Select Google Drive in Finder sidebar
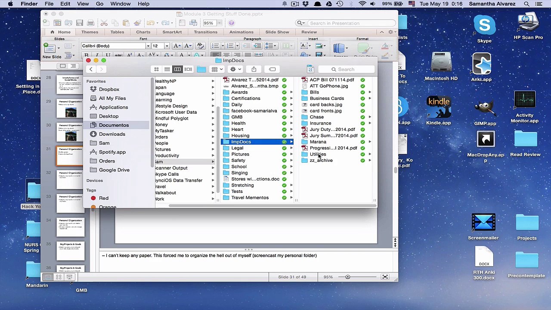551x310 pixels. pos(114,170)
